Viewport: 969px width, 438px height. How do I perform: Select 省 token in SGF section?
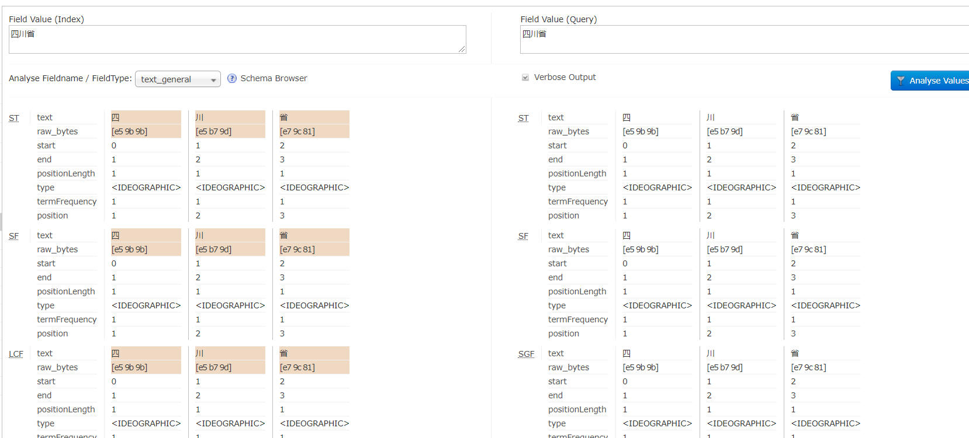(x=795, y=353)
